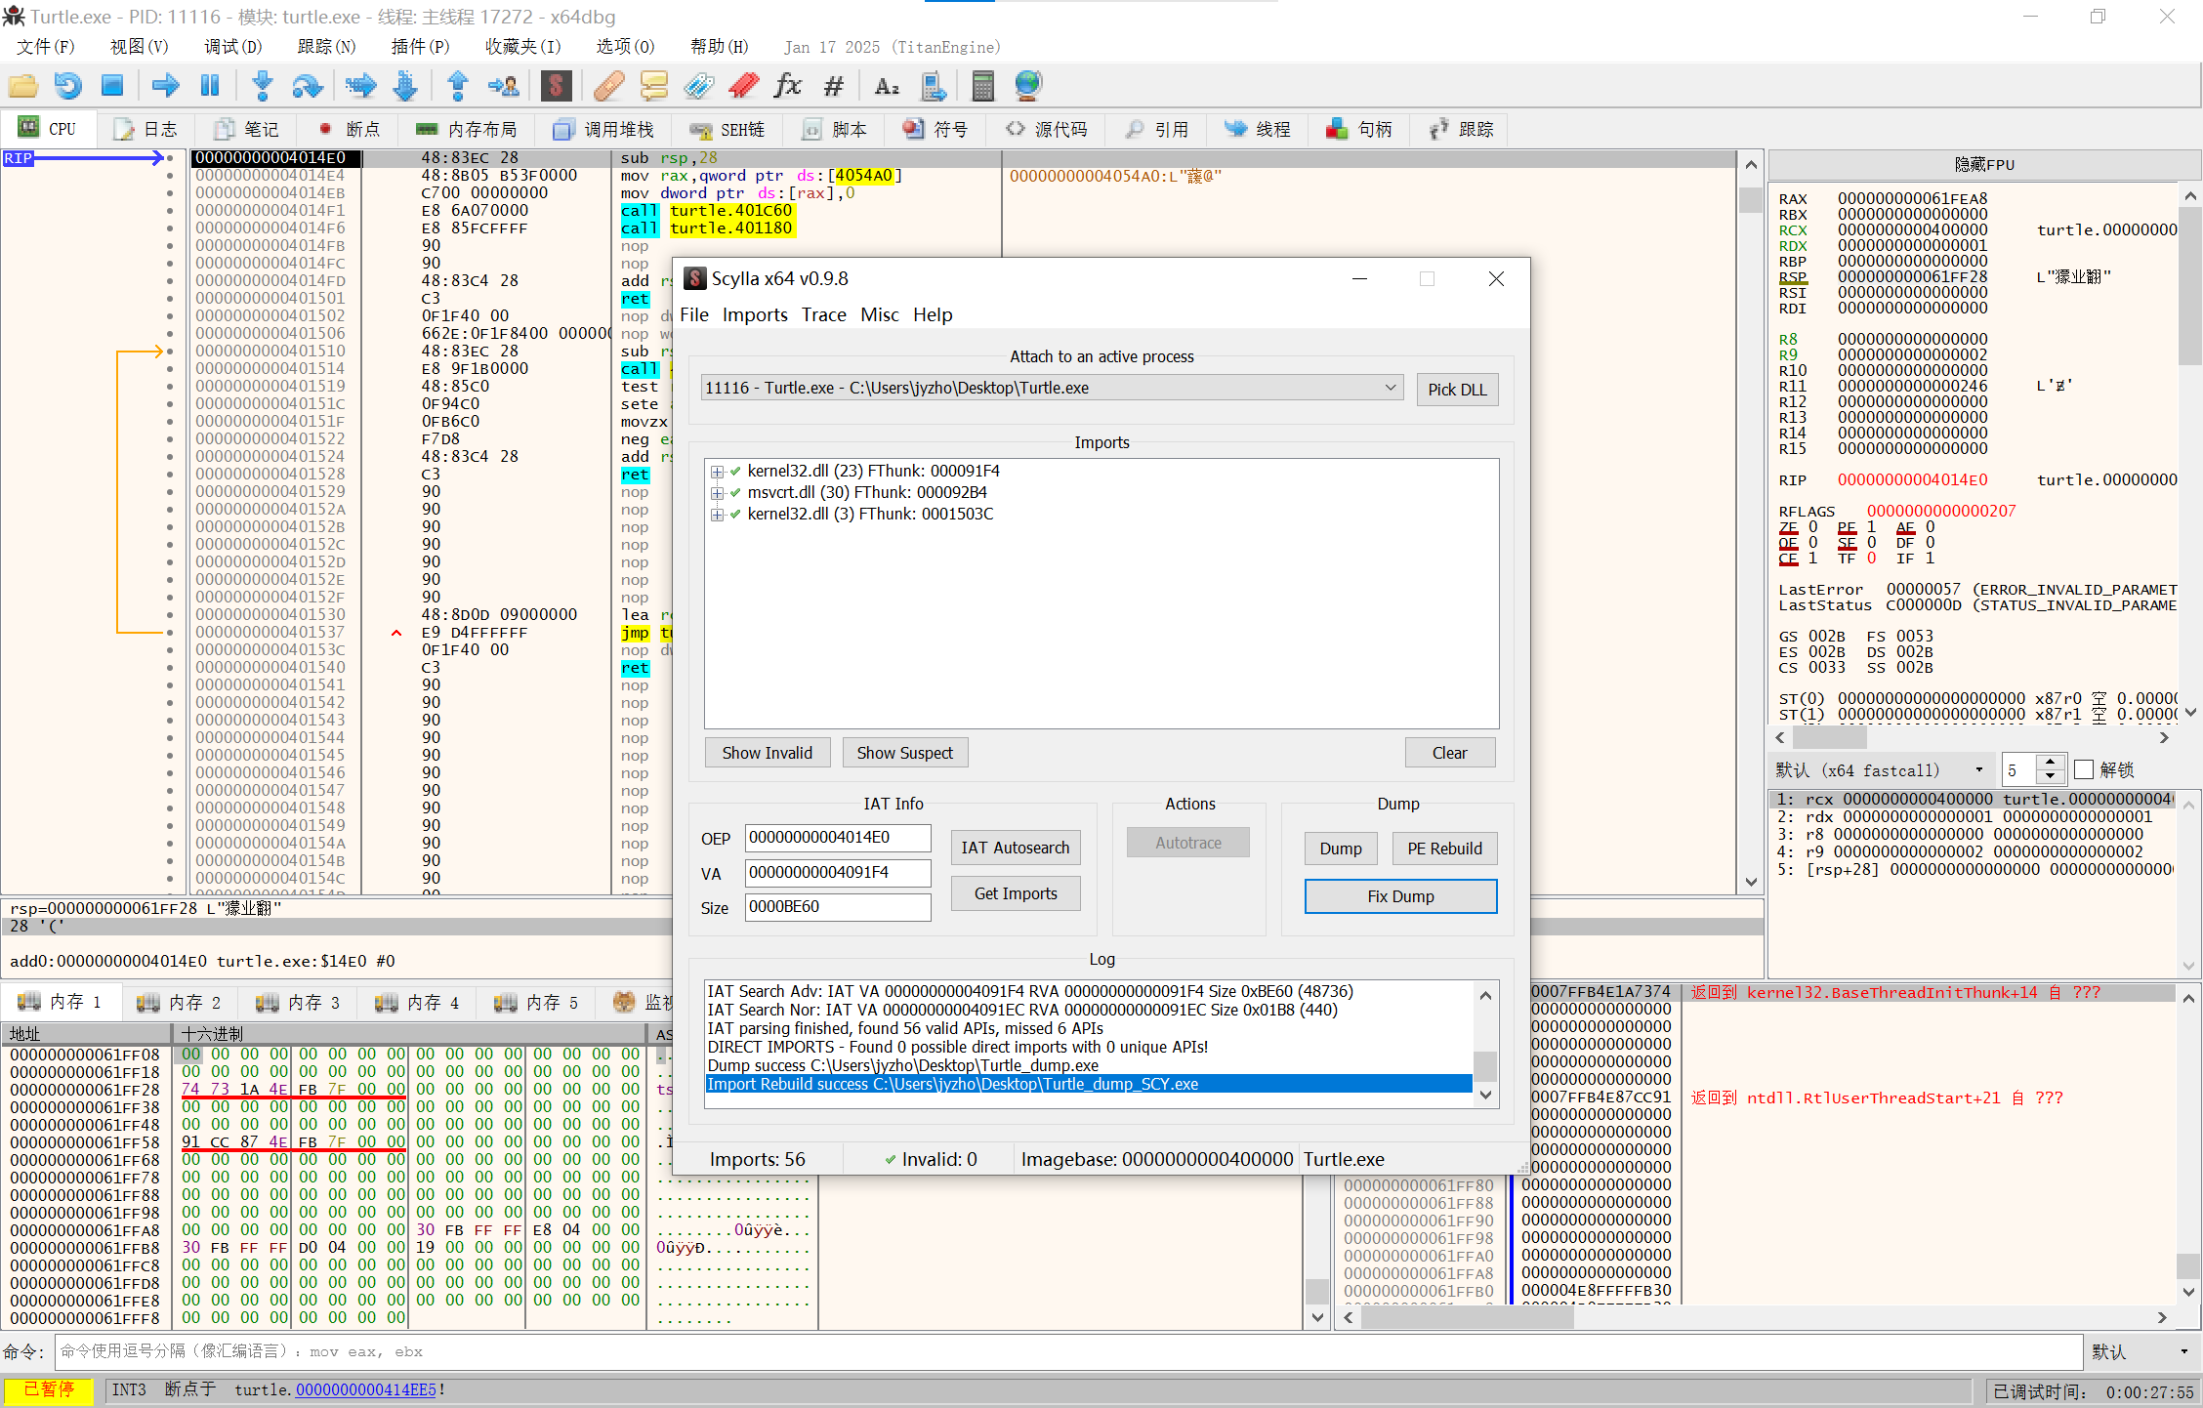Screen dimensions: 2203x1408
Task: Open the 调试(D) menu
Action: (x=232, y=47)
